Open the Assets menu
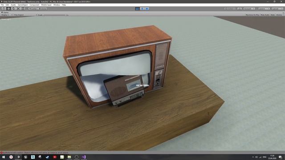The width and height of the screenshot is (285, 160). [13, 5]
